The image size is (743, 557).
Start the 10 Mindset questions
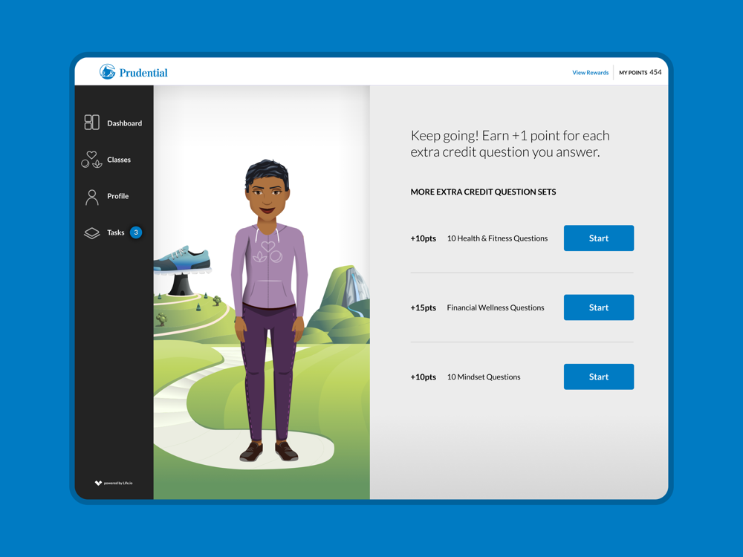point(598,377)
